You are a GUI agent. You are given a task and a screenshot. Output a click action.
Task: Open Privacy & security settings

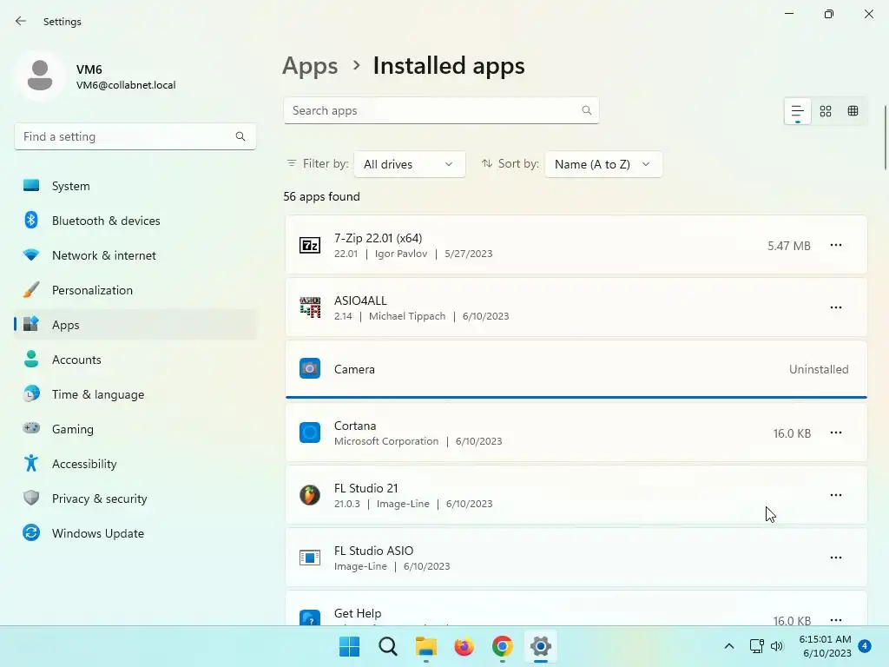[x=135, y=499]
